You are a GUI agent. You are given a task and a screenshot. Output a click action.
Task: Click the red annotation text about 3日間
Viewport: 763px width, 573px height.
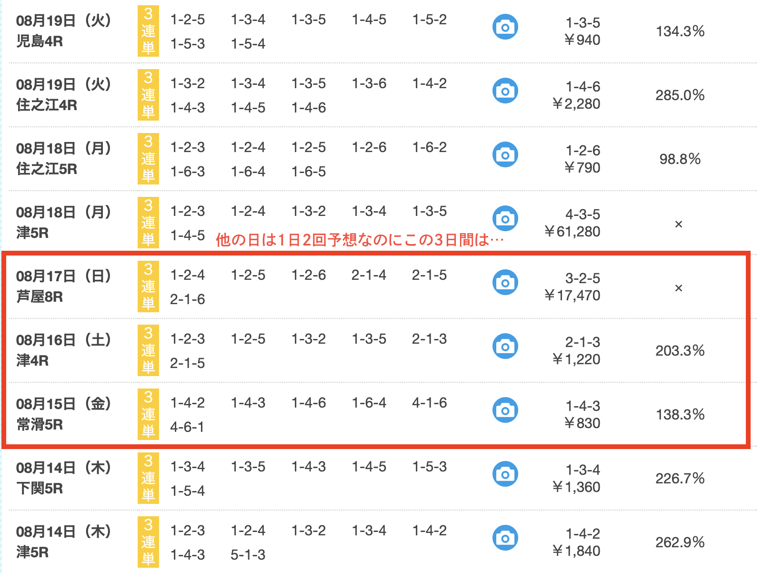360,240
